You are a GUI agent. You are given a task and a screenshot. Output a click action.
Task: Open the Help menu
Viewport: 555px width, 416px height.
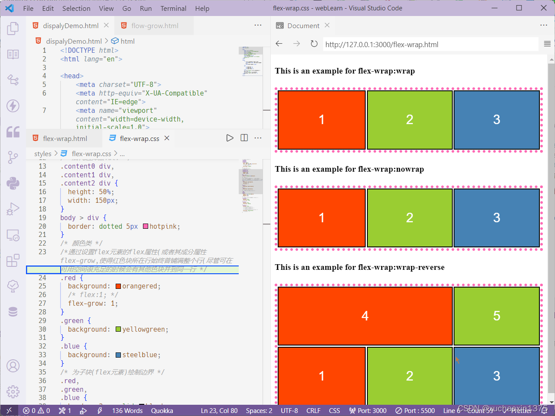tap(202, 8)
